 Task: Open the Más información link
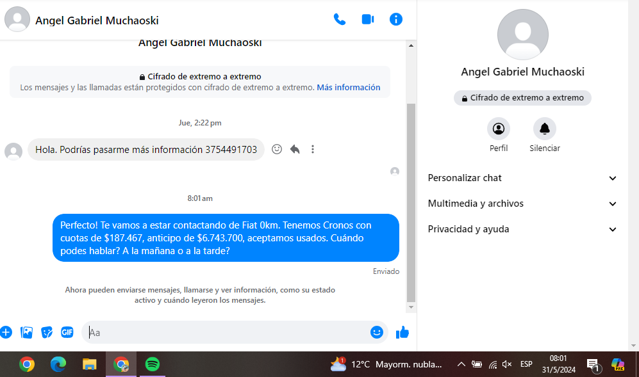349,87
